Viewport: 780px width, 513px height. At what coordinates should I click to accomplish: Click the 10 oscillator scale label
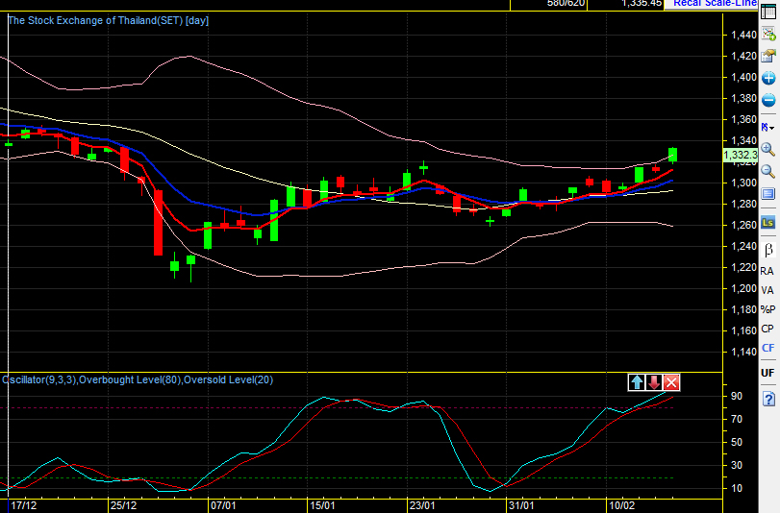point(737,488)
